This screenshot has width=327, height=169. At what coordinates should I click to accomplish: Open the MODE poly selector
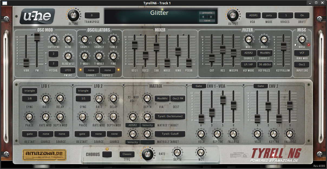(x=269, y=15)
